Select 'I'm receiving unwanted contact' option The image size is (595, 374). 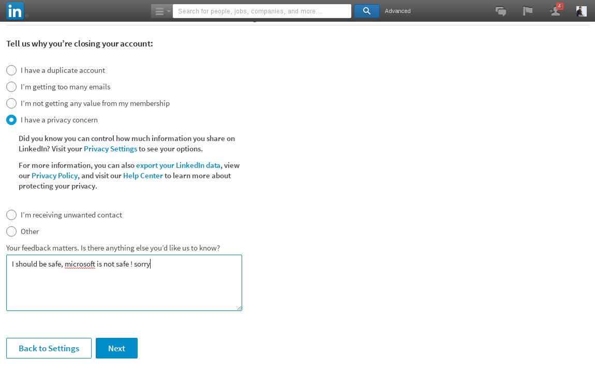click(x=11, y=215)
